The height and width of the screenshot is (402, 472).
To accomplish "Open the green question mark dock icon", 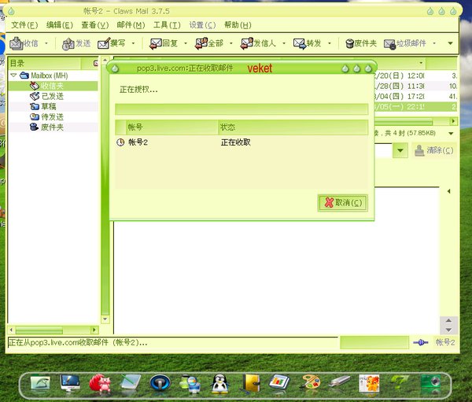I will pos(400,383).
